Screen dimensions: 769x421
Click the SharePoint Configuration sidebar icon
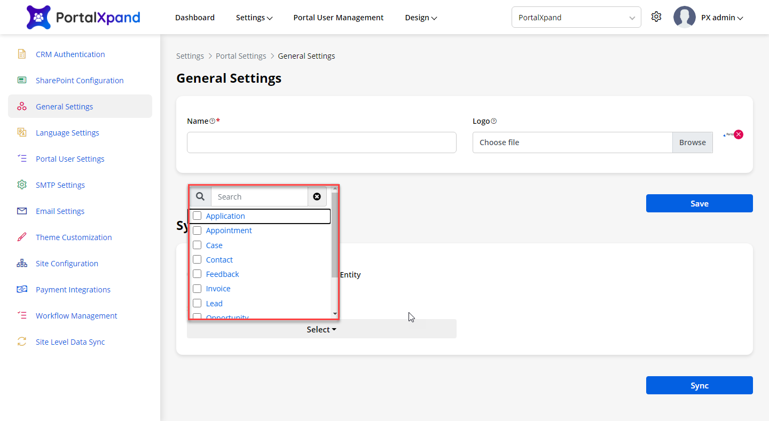tap(22, 80)
